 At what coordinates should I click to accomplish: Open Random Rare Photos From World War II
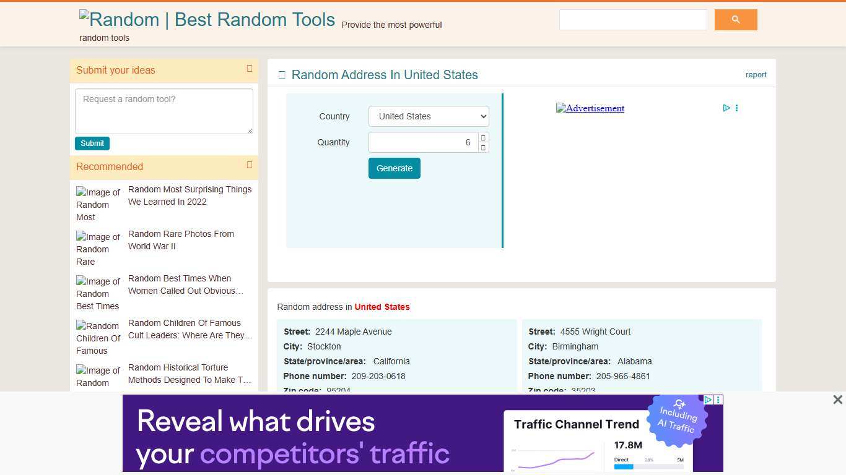click(181, 240)
